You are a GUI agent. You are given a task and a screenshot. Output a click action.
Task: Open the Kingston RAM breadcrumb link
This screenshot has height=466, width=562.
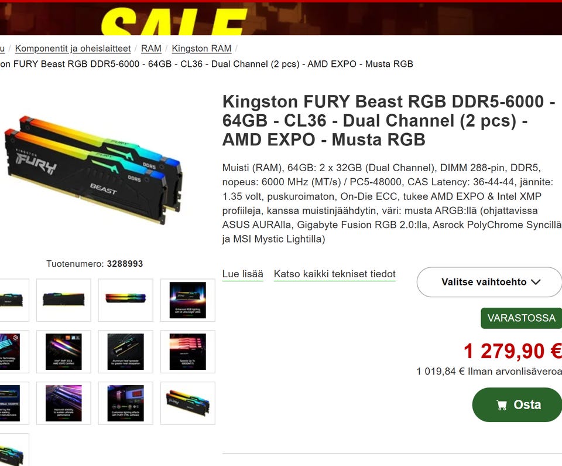(201, 49)
